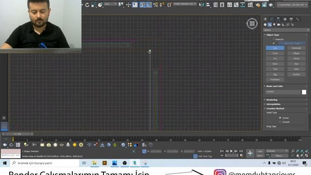The image size is (311, 175).
Task: Click Use Pivot Point Center icon
Action: tap(121, 5)
